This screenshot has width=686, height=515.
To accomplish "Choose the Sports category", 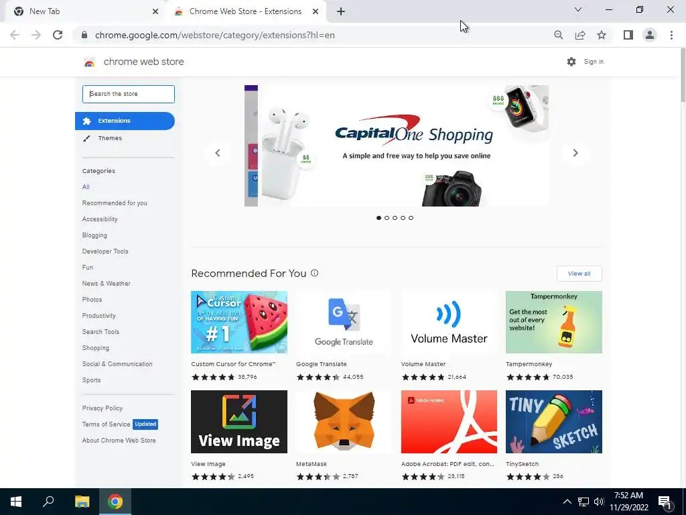I will pyautogui.click(x=91, y=380).
